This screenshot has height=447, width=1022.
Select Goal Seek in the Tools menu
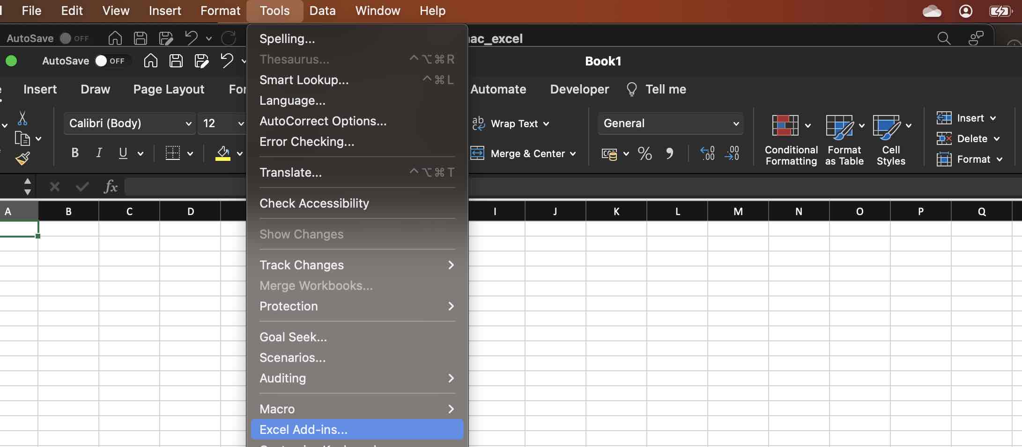(293, 337)
